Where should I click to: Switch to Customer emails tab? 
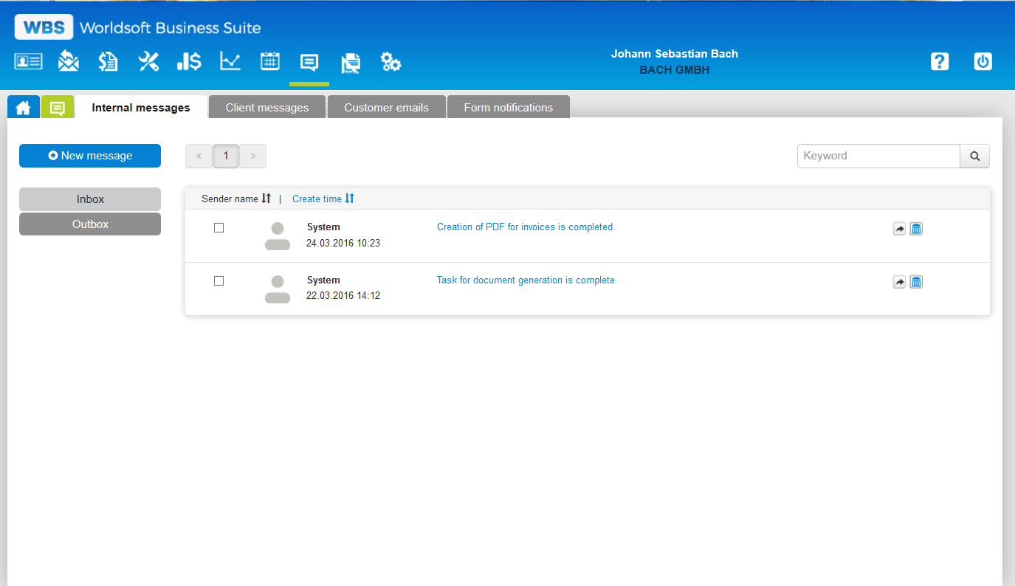pos(387,108)
